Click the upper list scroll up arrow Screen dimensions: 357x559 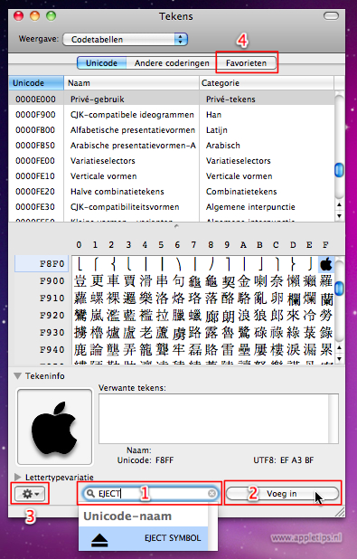pyautogui.click(x=339, y=204)
